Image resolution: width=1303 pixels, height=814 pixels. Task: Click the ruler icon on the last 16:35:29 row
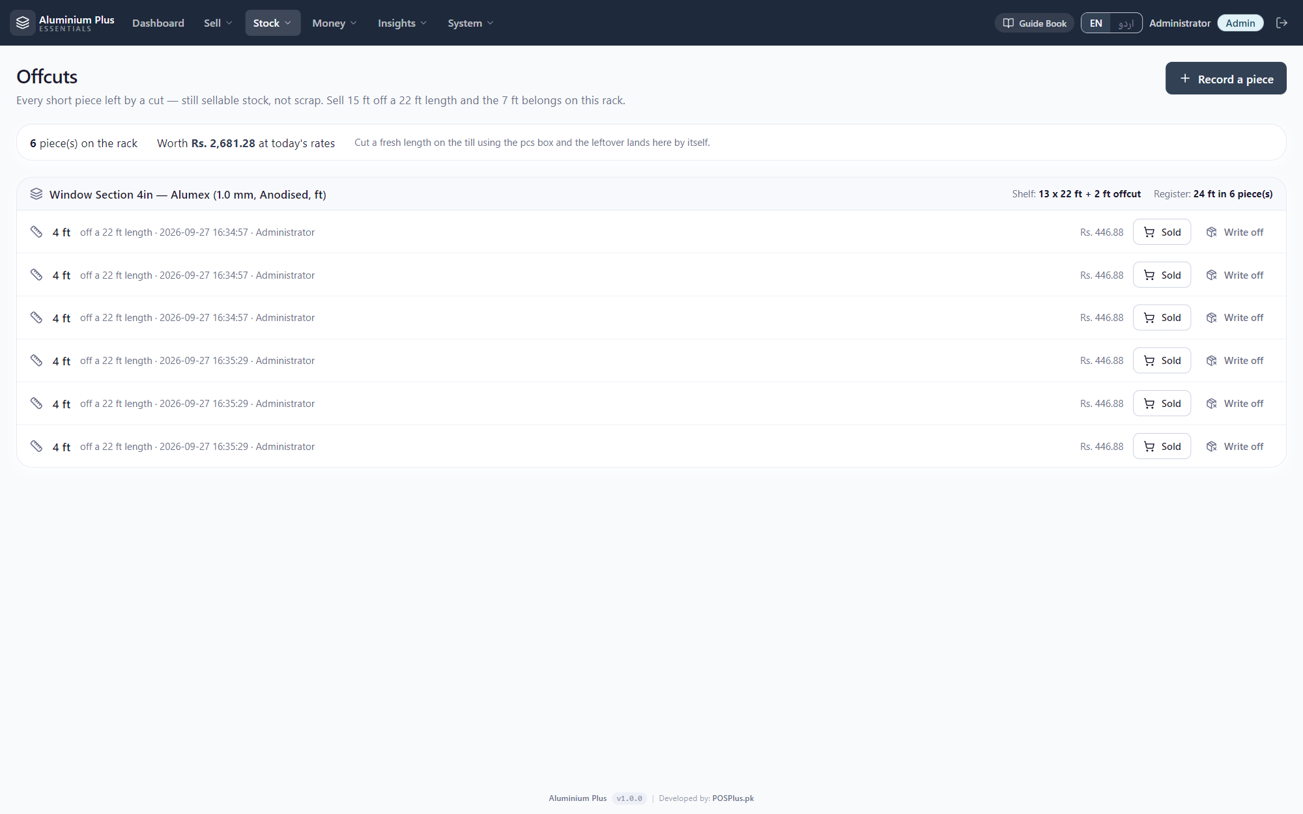36,446
